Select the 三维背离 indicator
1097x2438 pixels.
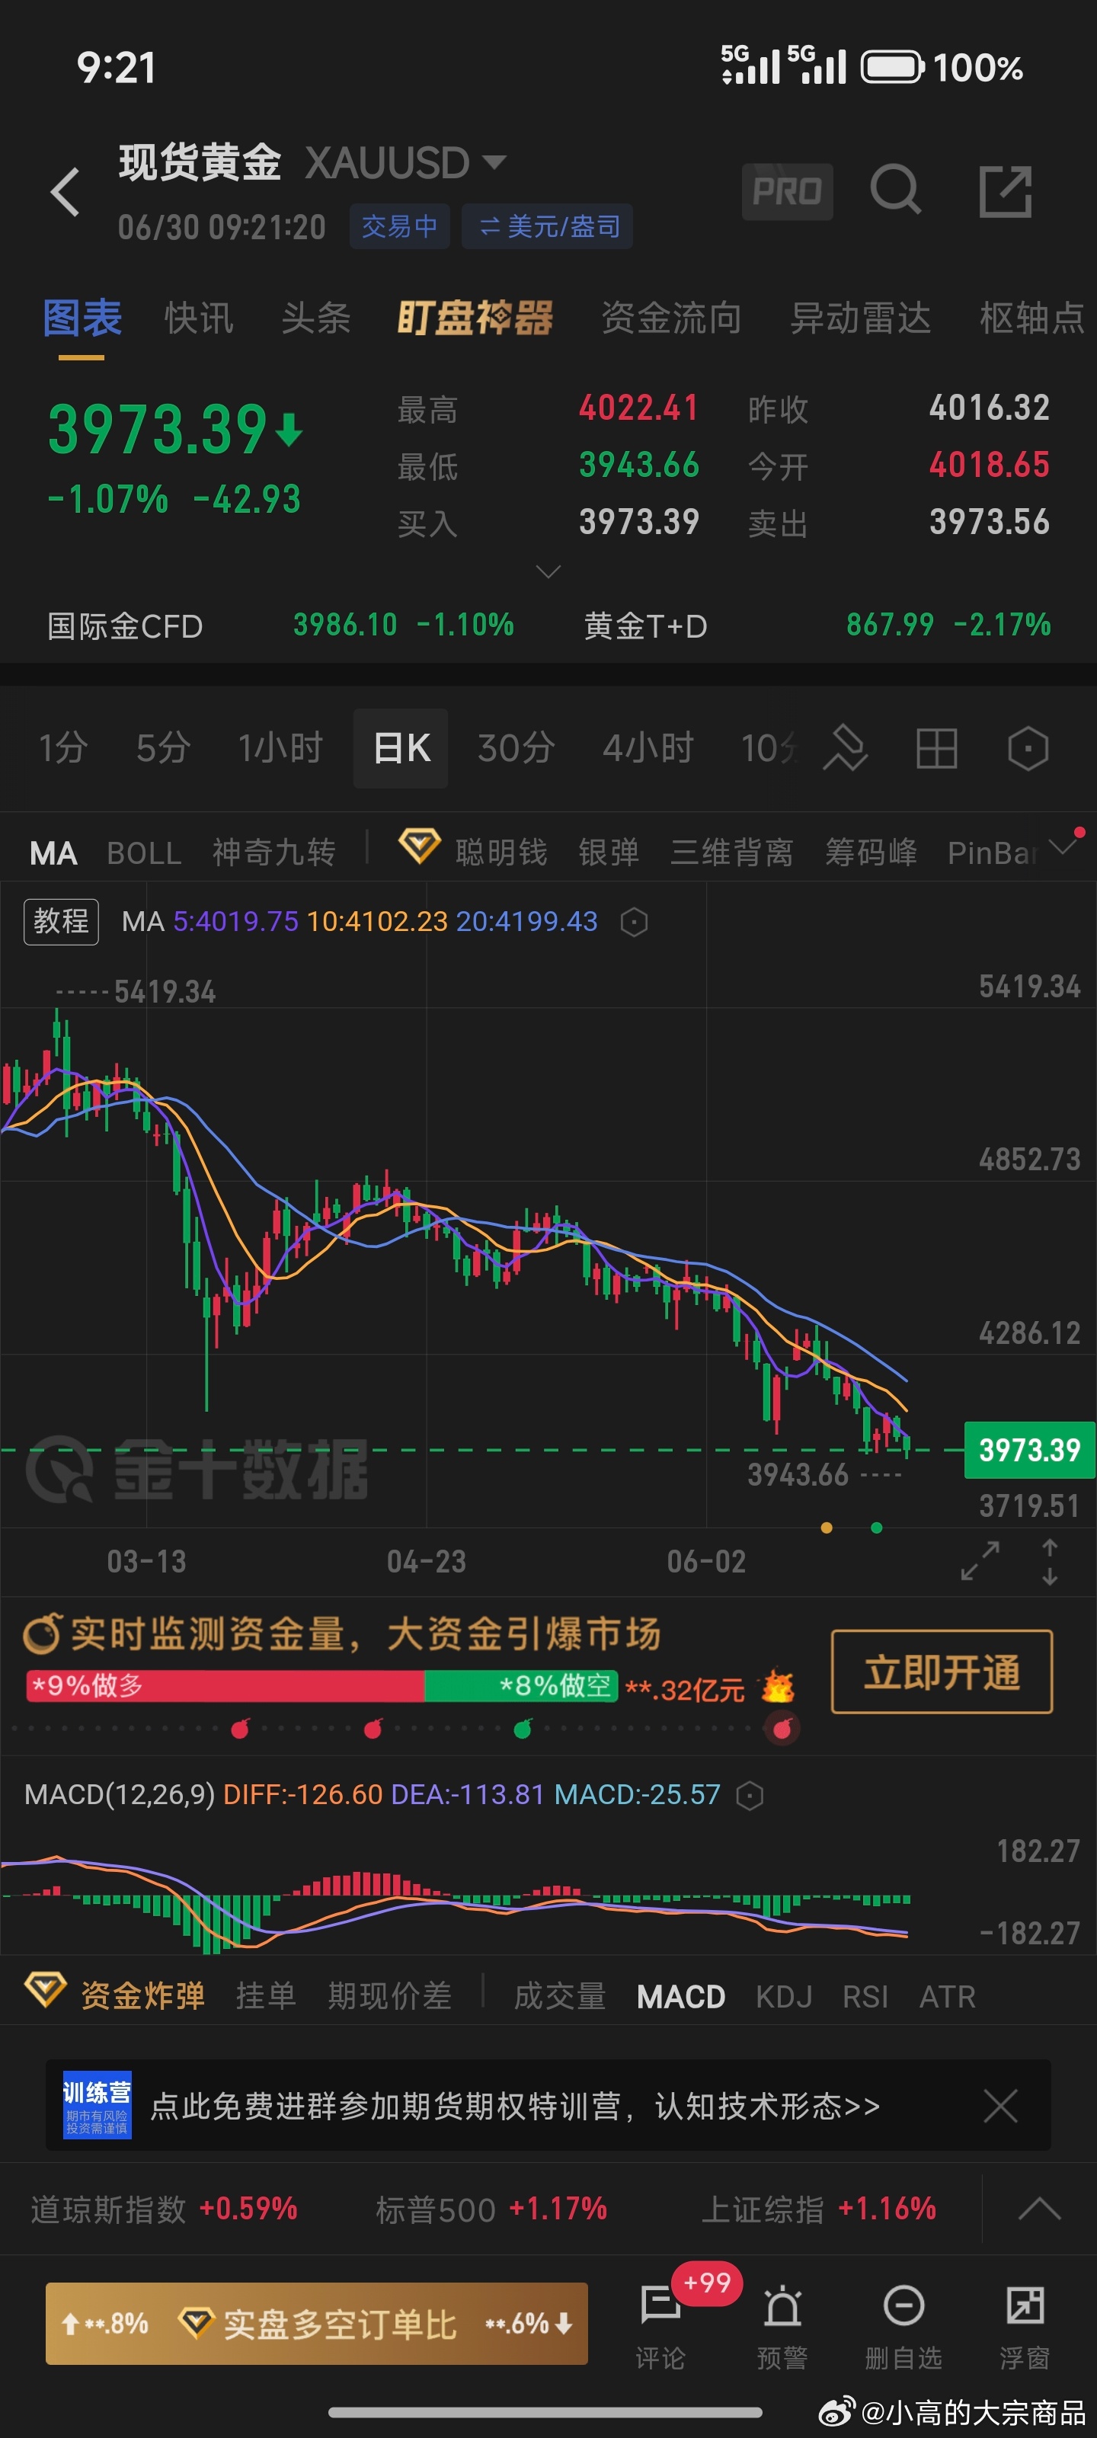pyautogui.click(x=731, y=853)
